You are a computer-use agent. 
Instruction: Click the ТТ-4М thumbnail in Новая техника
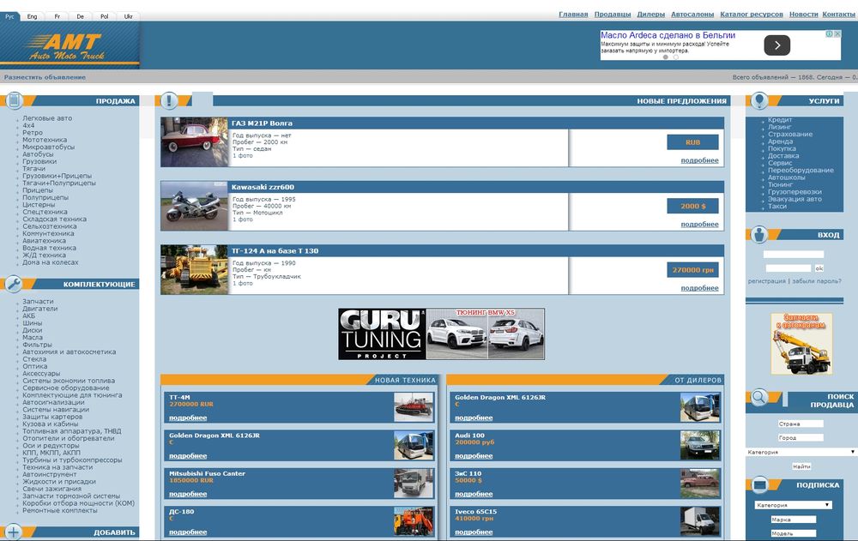414,407
